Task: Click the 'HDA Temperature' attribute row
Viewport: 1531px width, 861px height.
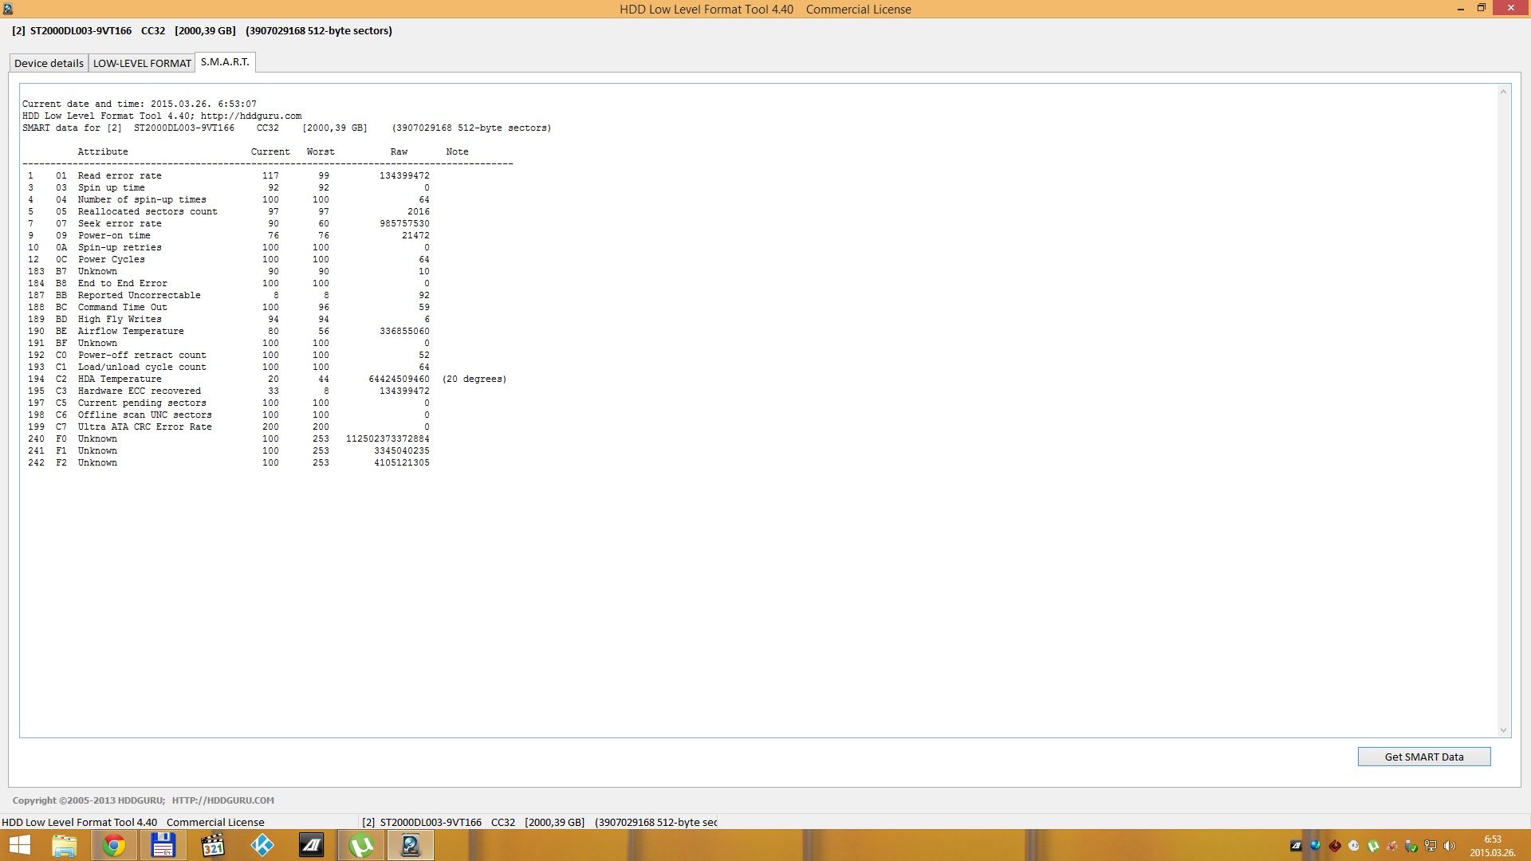Action: coord(267,379)
